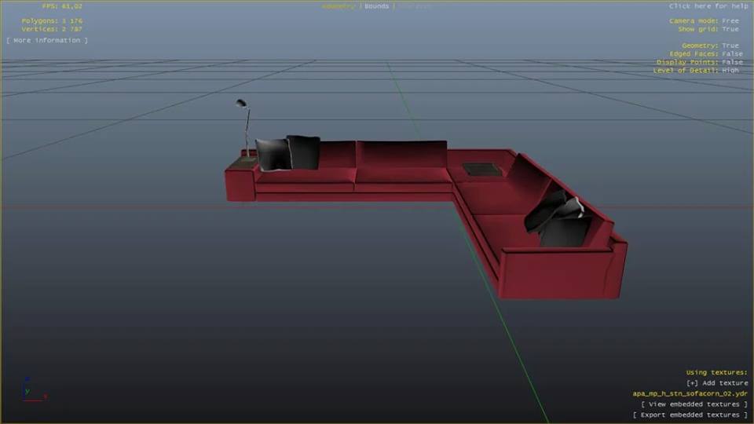This screenshot has width=754, height=424.
Task: Open View embedded textures
Action: tap(694, 404)
